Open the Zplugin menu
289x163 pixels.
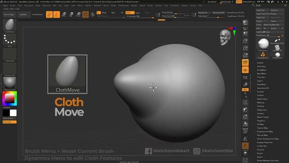pyautogui.click(x=185, y=5)
